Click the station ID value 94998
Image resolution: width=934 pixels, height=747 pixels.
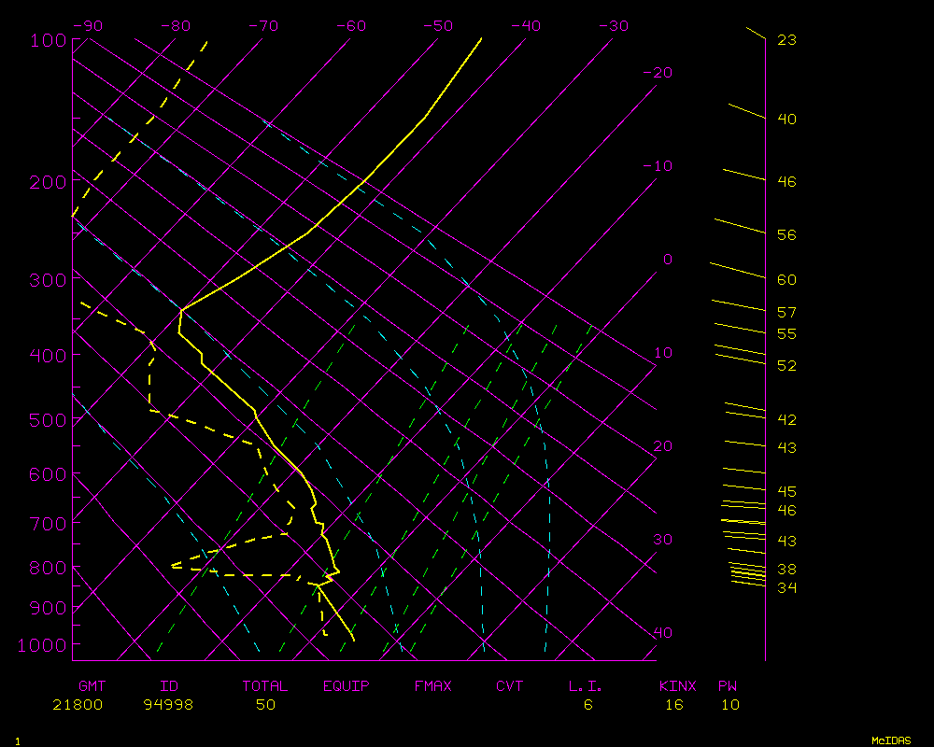point(168,705)
